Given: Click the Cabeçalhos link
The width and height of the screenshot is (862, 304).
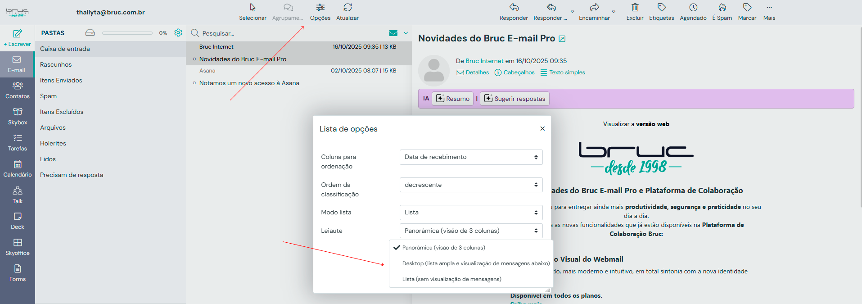Looking at the screenshot, I should coord(514,73).
